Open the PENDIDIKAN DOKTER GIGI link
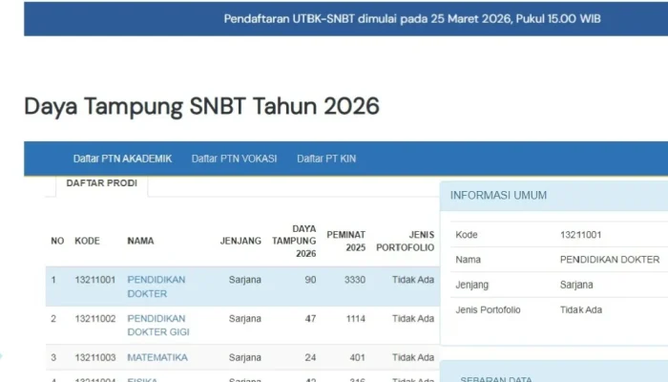Screen dimensions: 668x382 point(158,326)
